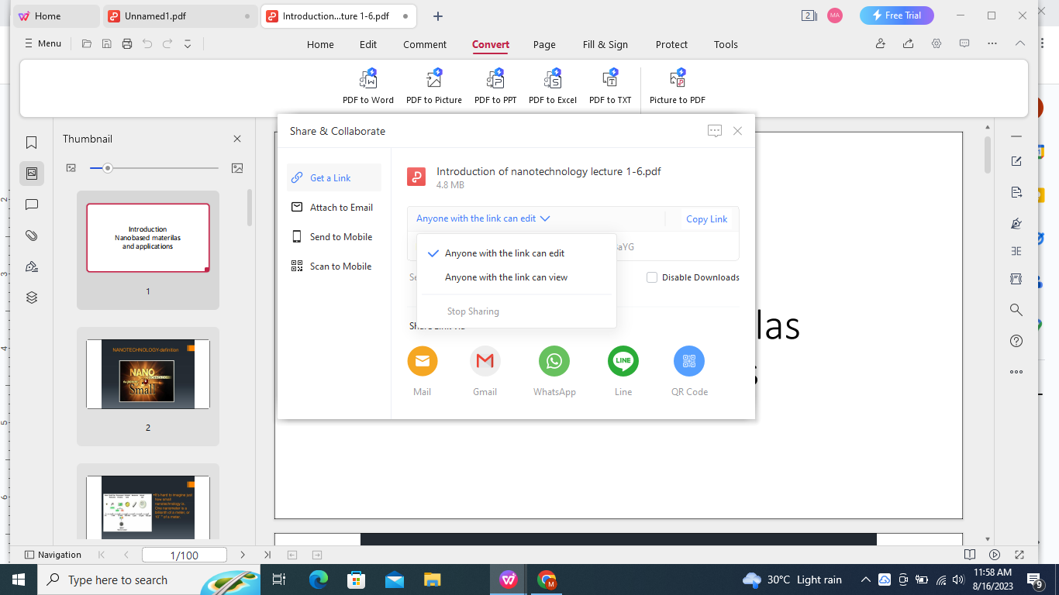Viewport: 1059px width, 595px height.
Task: Open the Comments panel sidebar
Action: click(x=31, y=205)
